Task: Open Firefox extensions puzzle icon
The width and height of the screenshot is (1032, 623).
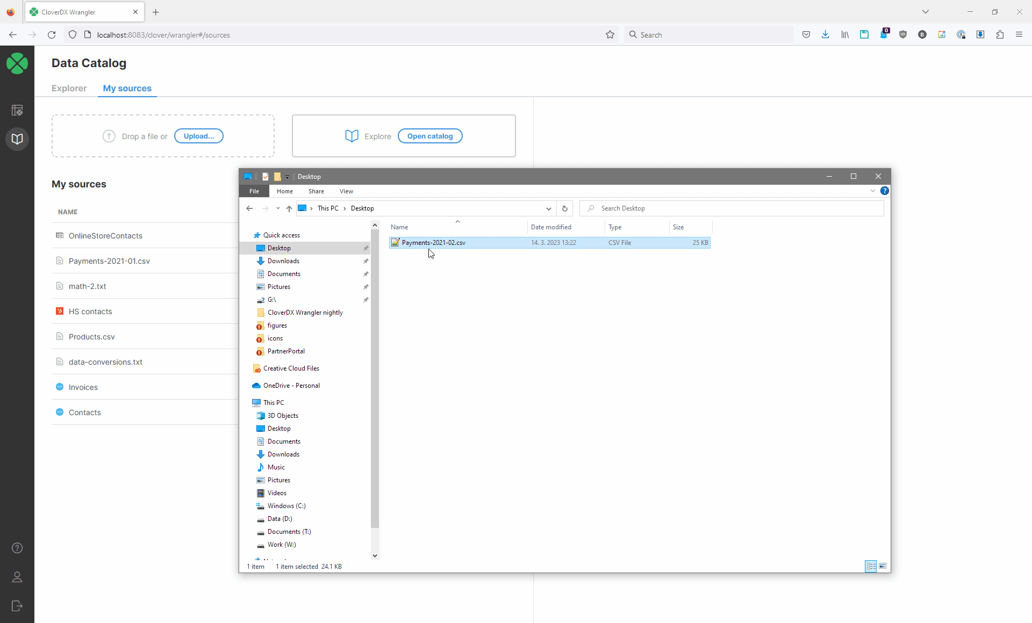Action: pos(1000,35)
